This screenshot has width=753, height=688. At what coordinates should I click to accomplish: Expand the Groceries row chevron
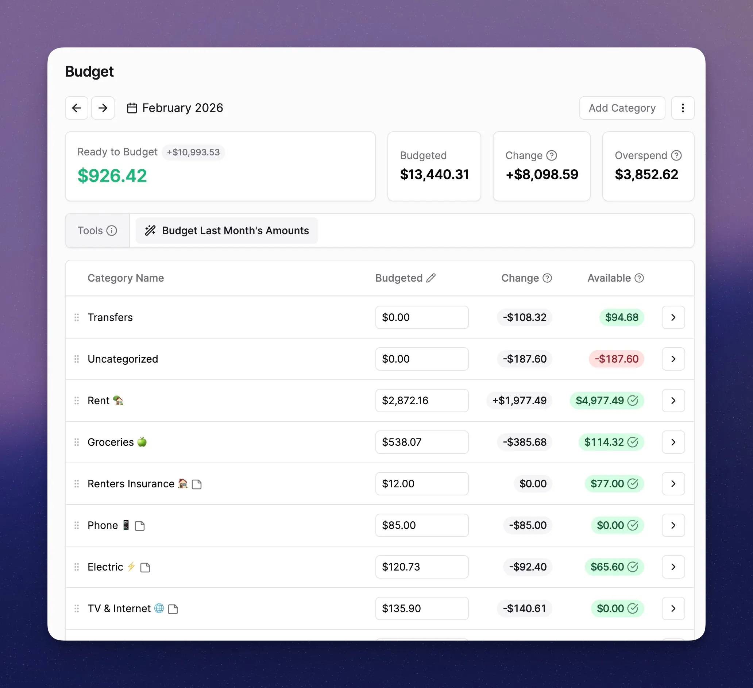pyautogui.click(x=673, y=442)
